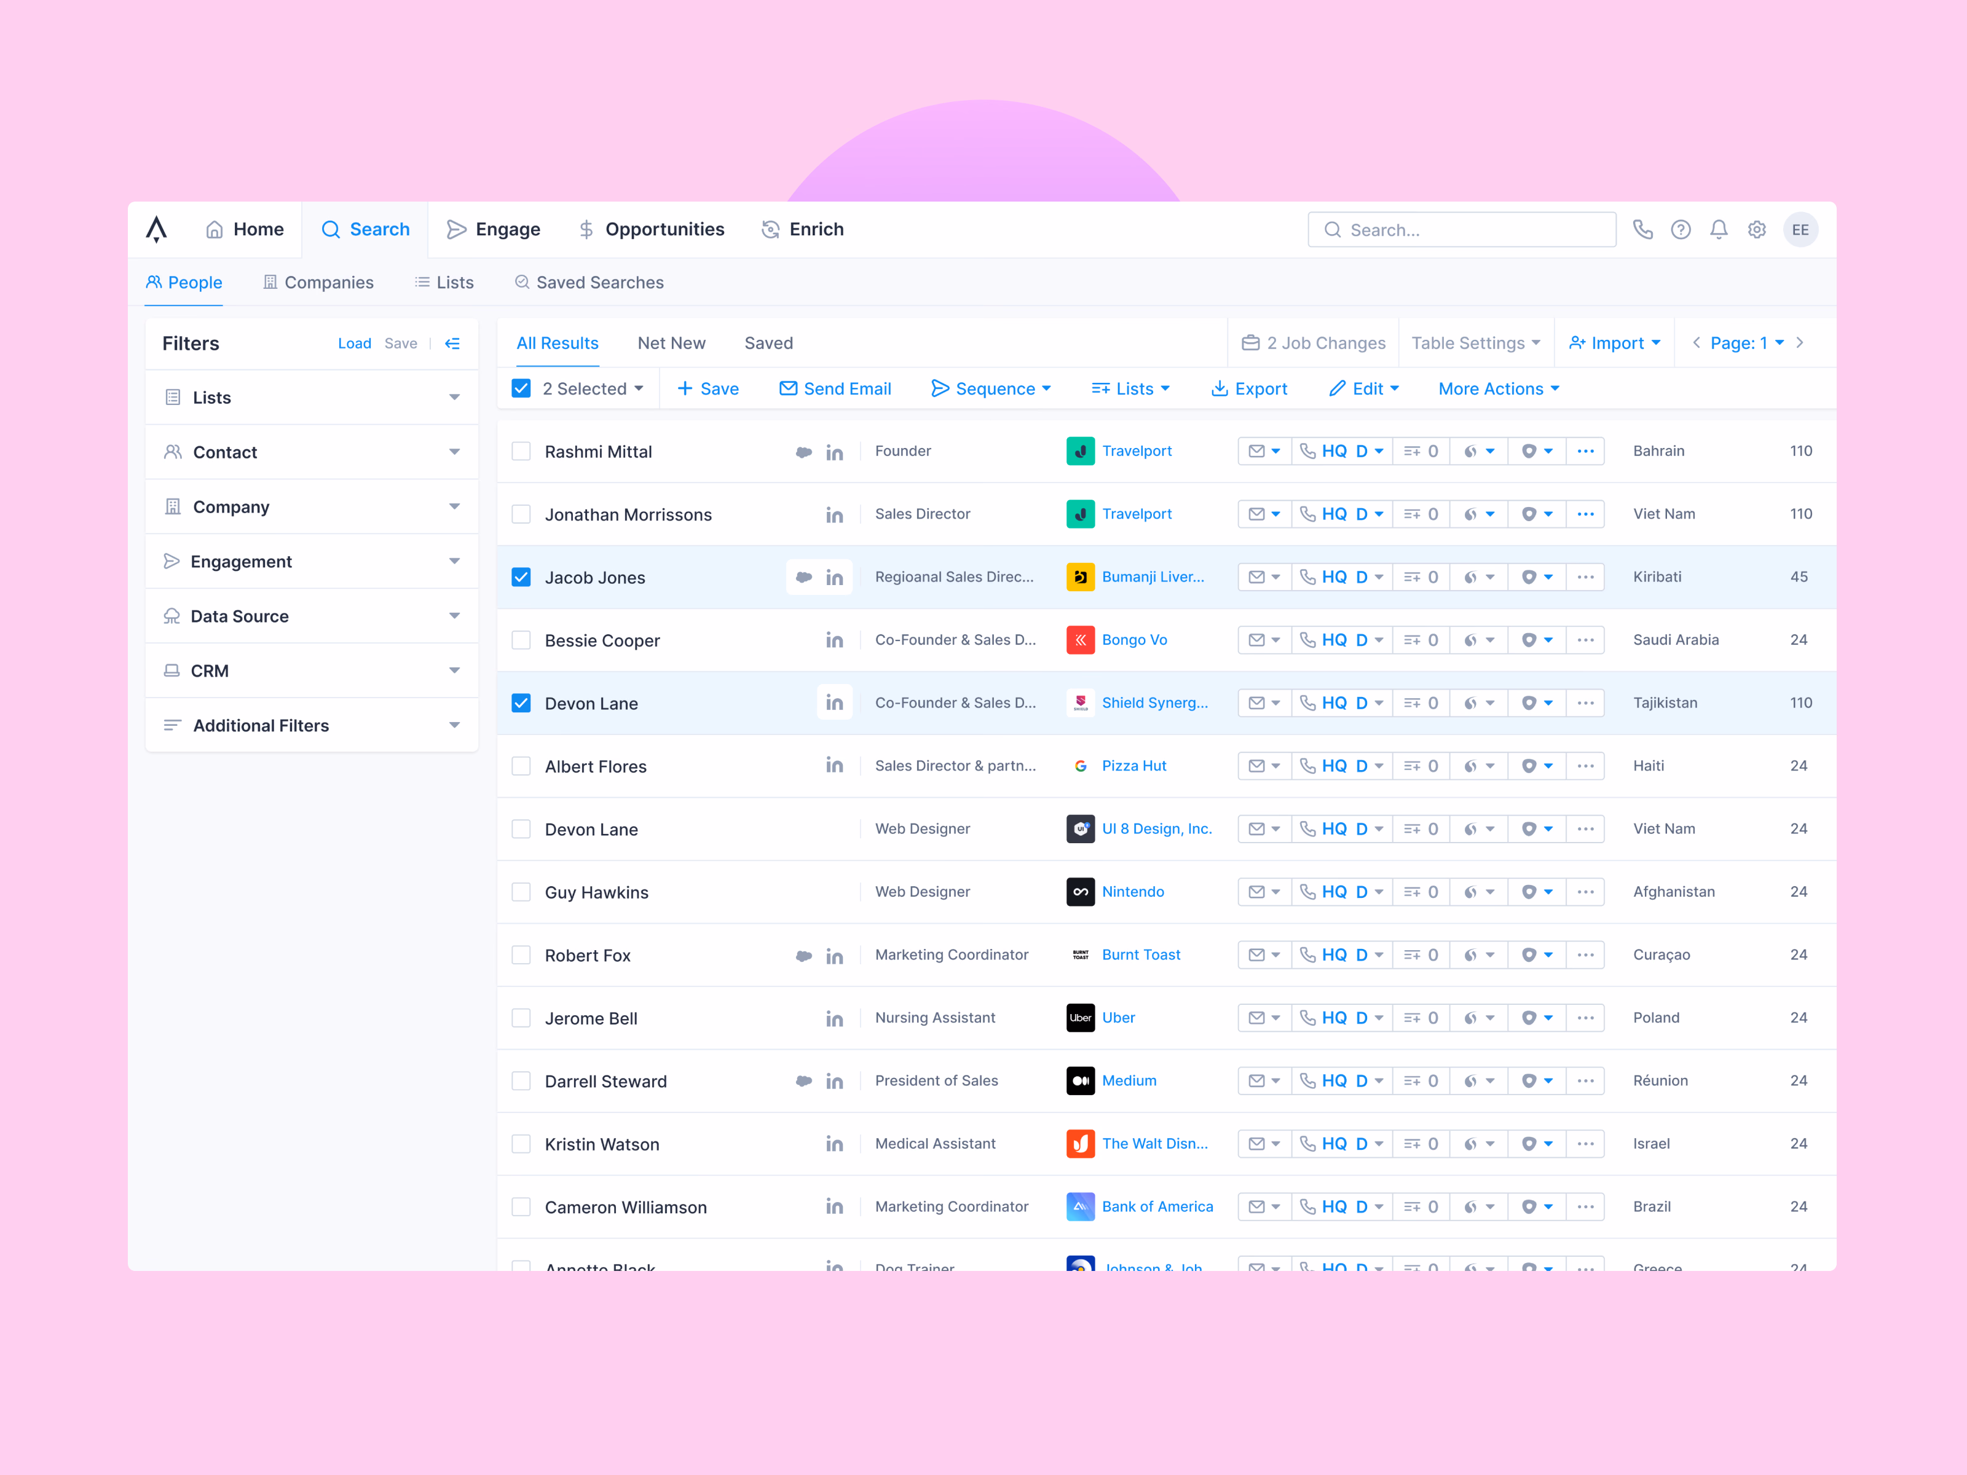
Task: Open the phone dialer icon in header
Action: [1642, 229]
